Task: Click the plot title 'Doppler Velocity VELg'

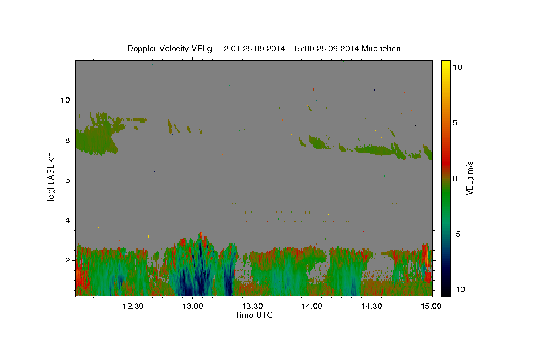Action: click(170, 49)
